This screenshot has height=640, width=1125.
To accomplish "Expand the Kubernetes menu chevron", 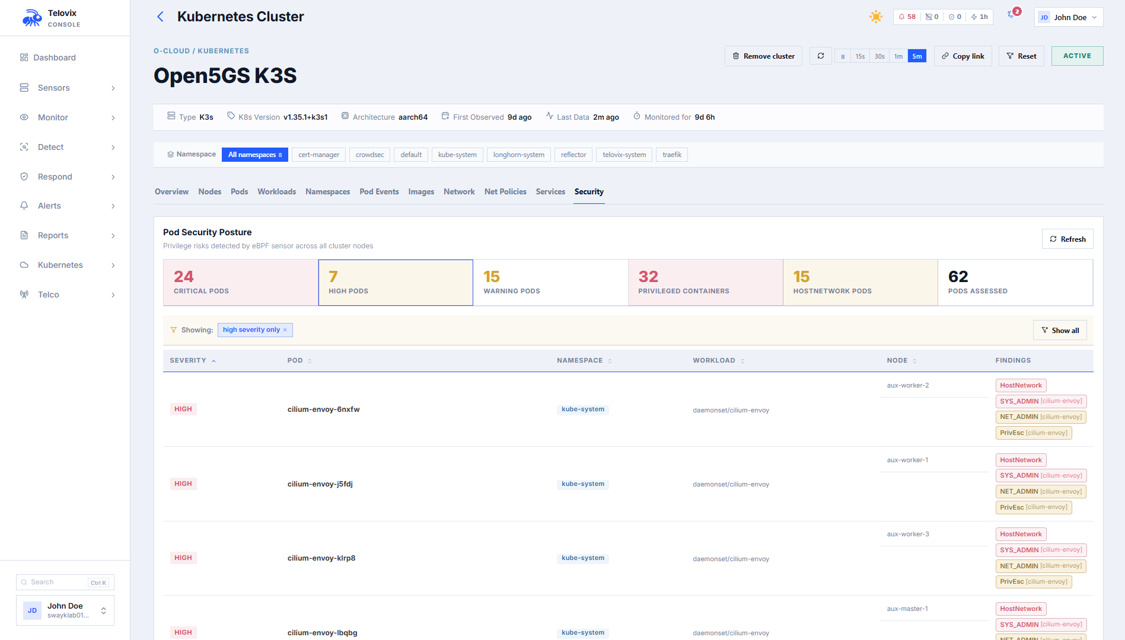I will click(113, 265).
